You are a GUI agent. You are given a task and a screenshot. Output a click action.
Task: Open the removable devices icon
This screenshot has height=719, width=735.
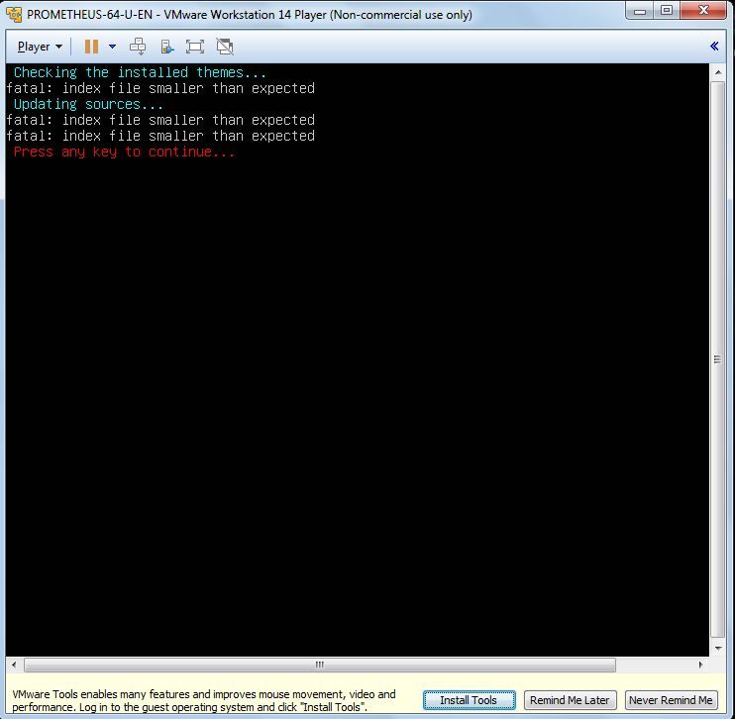click(166, 47)
